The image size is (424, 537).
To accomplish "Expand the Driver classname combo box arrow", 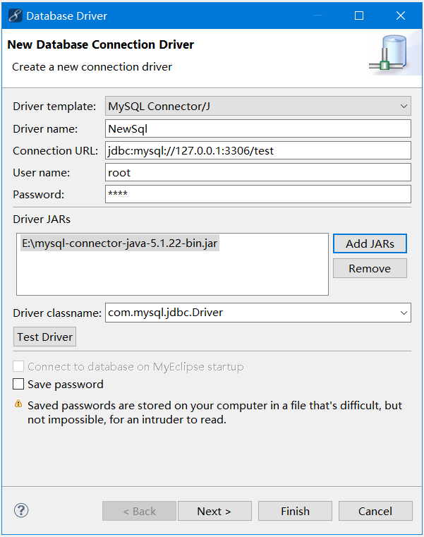I will (404, 313).
